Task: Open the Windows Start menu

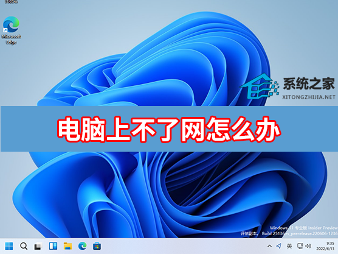Action: (9, 246)
